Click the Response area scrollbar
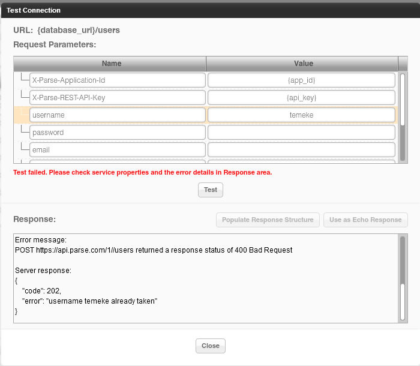 click(x=402, y=264)
